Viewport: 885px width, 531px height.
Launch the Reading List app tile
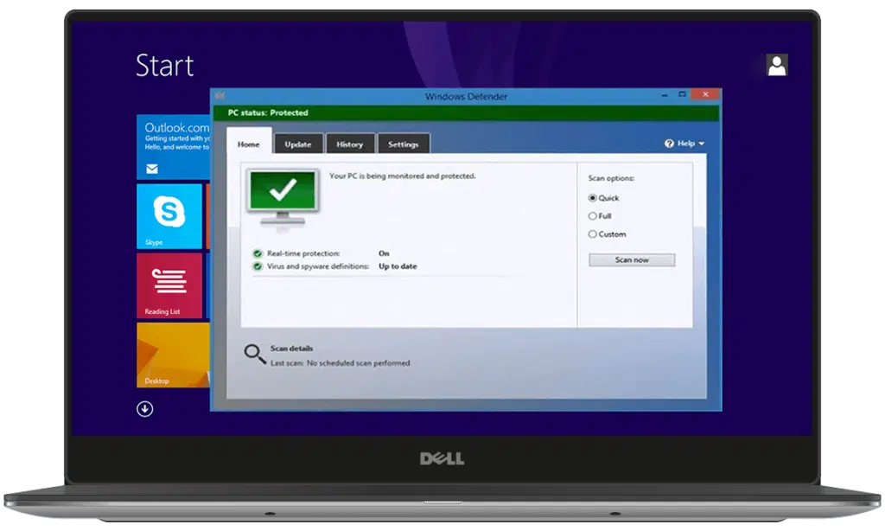pos(170,285)
